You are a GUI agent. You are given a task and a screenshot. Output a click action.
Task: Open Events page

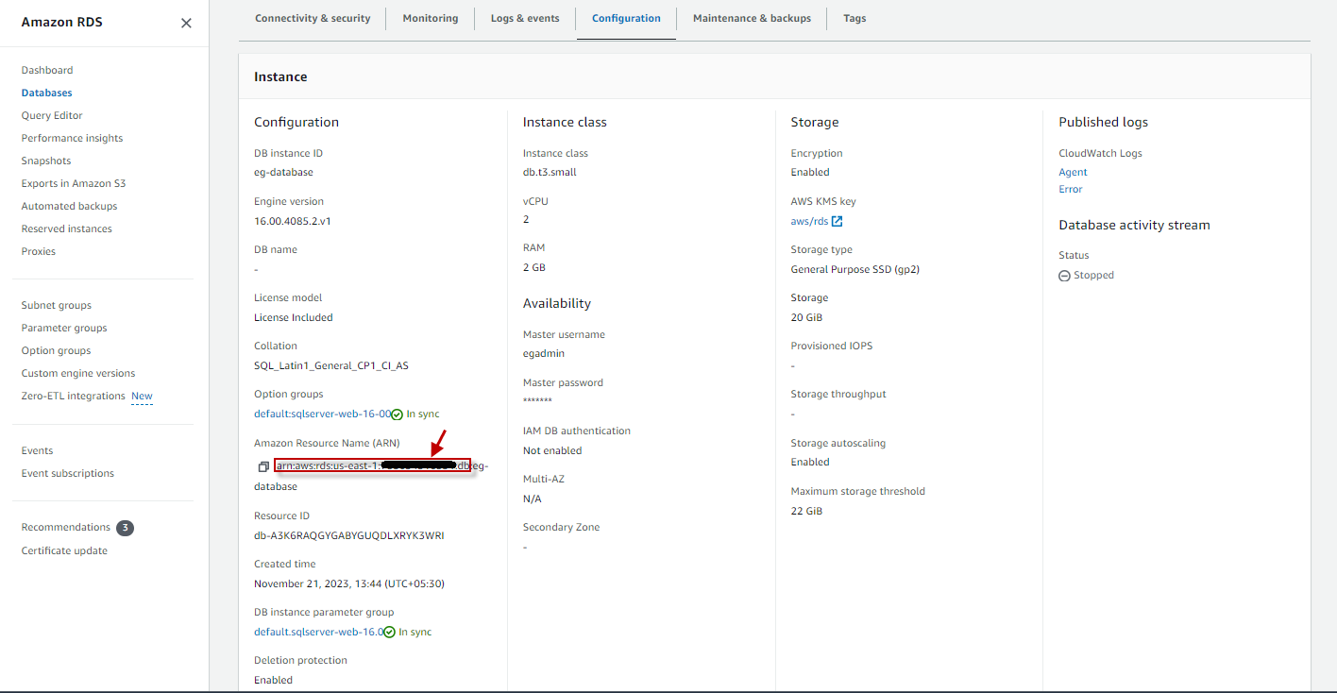pyautogui.click(x=38, y=450)
